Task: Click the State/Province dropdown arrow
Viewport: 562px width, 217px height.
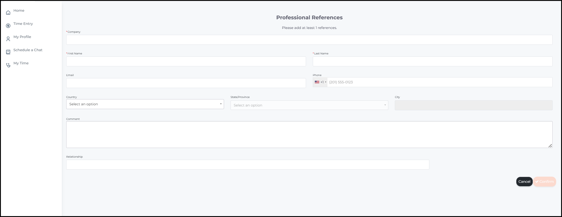Action: [x=385, y=105]
